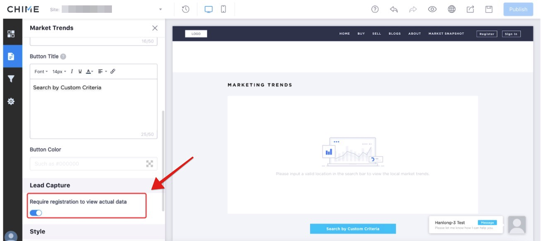Screen dimensions: 541x241
Task: Switch to mobile preview mode
Action: coord(223,9)
